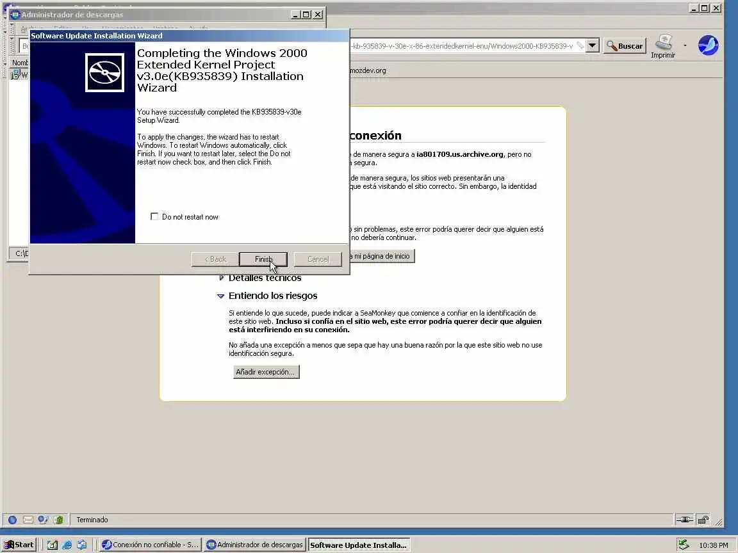Open the Imprimir dropdown arrow
The height and width of the screenshot is (553, 738).
point(685,45)
